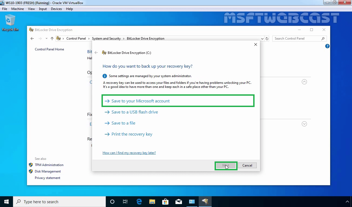Screen dimensions: 352x207
Task: Open the Machine menu
Action: 18,9
